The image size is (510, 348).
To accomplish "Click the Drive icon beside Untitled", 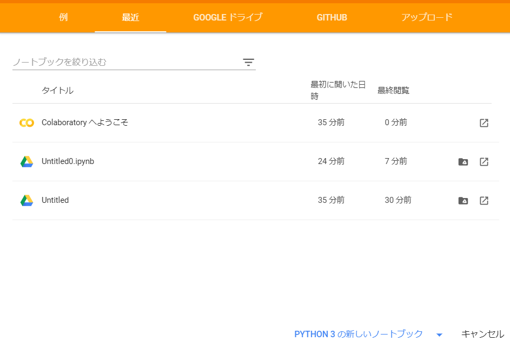I will [27, 200].
